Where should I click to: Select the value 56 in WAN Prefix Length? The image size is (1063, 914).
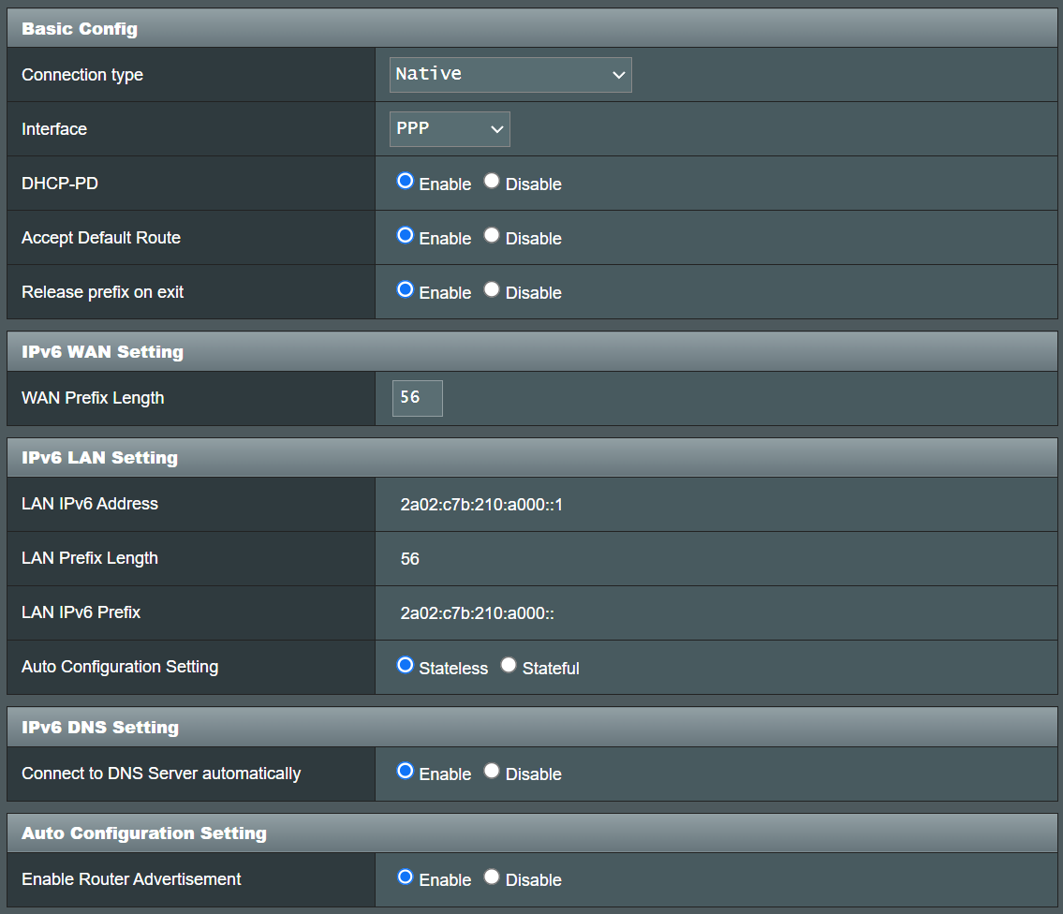(417, 397)
